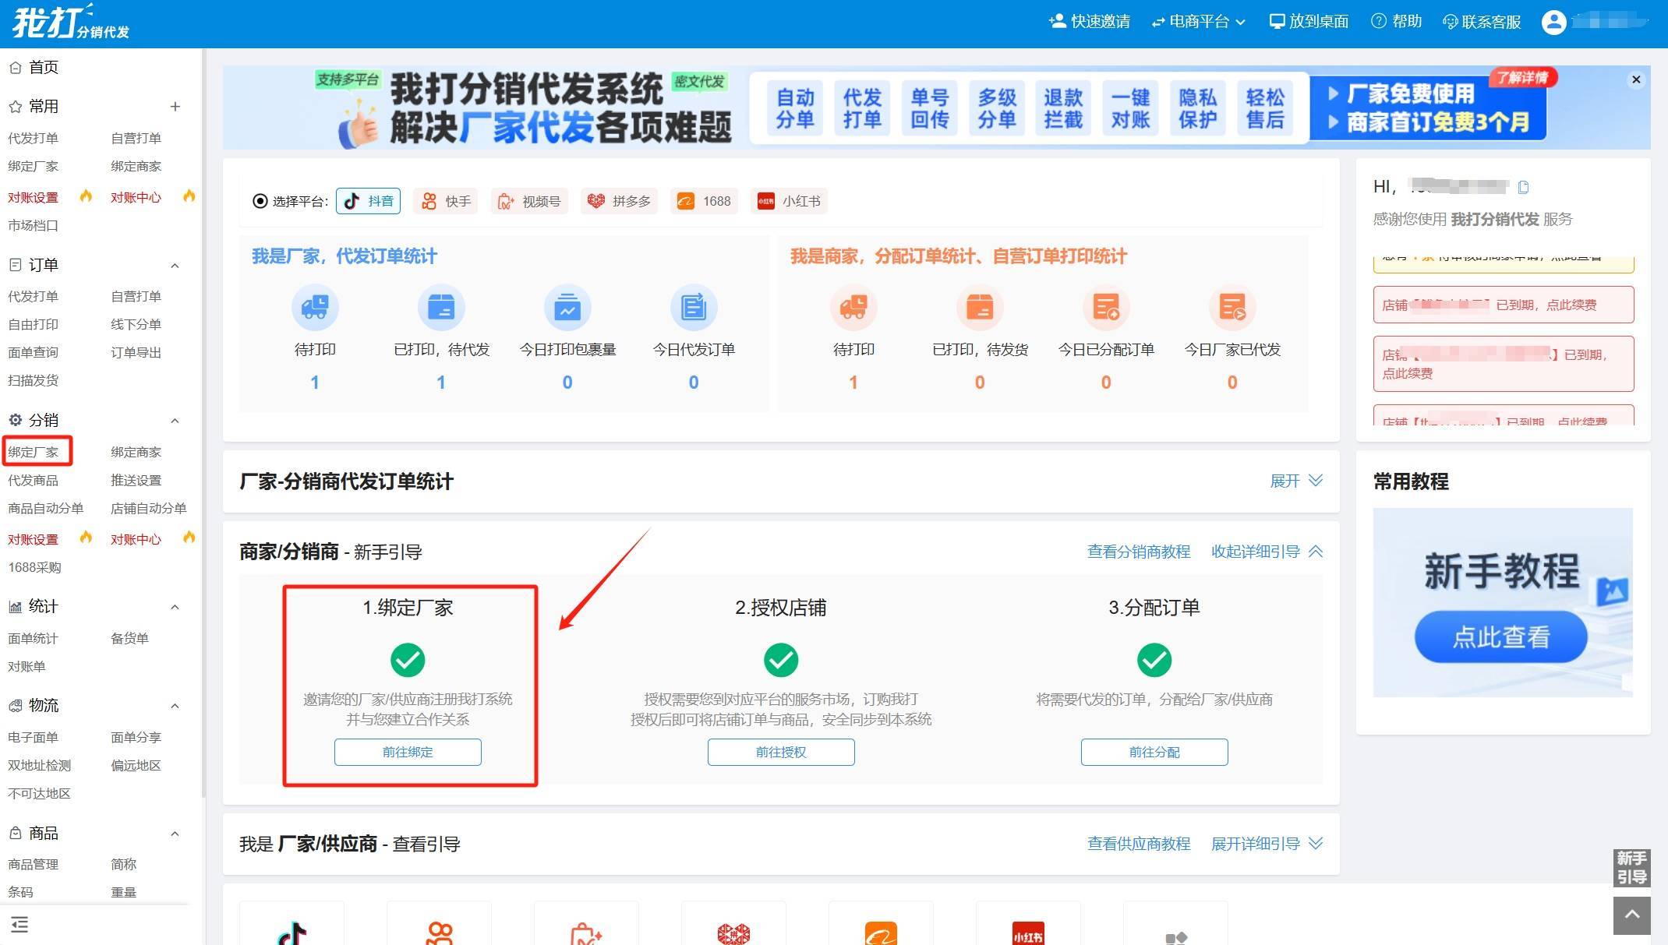
Task: Open the 新手教程 点此查看 tutorial image
Action: click(1503, 602)
